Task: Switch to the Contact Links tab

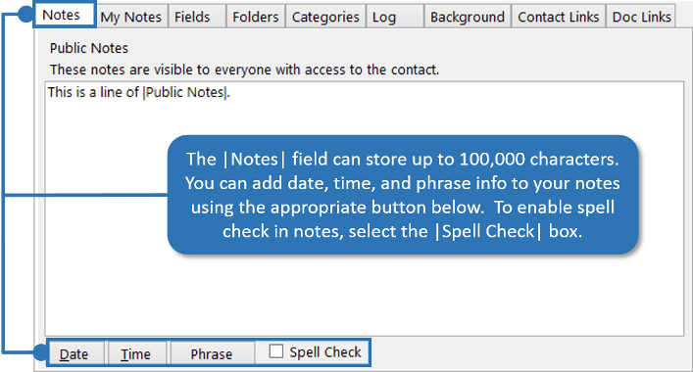Action: [559, 17]
